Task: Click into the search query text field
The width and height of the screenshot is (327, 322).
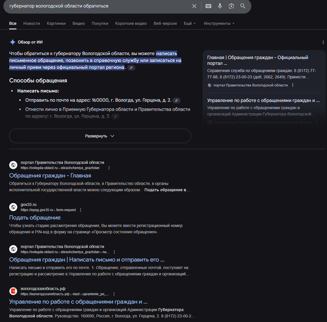Action: (x=93, y=6)
